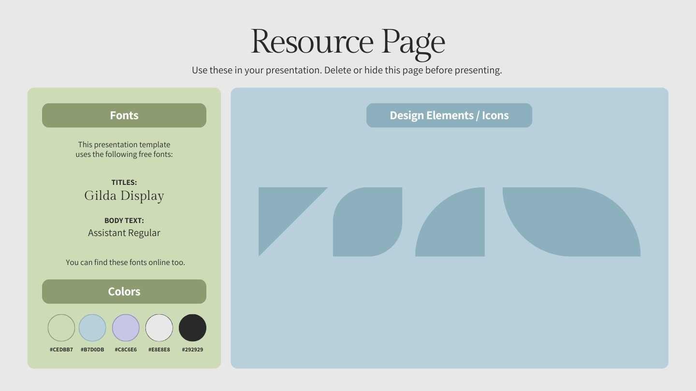This screenshot has width=696, height=391.
Task: Choose the dark #292929 color circle
Action: (192, 328)
